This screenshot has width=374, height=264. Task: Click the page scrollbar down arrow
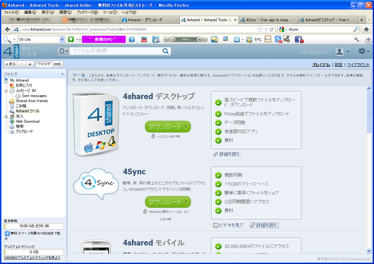(369, 251)
